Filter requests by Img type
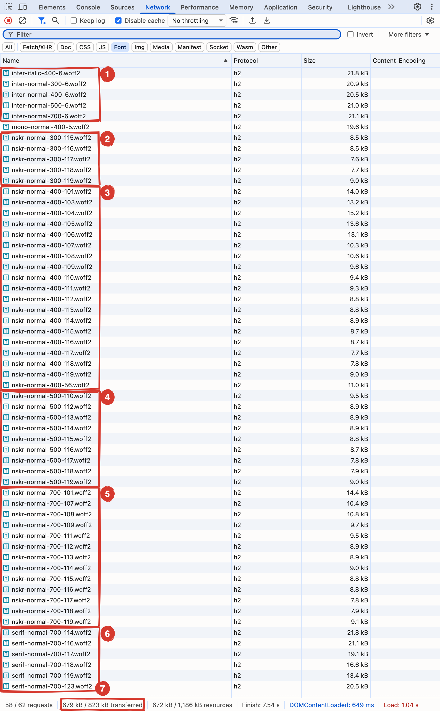Viewport: 440px width, 711px height. (x=139, y=47)
